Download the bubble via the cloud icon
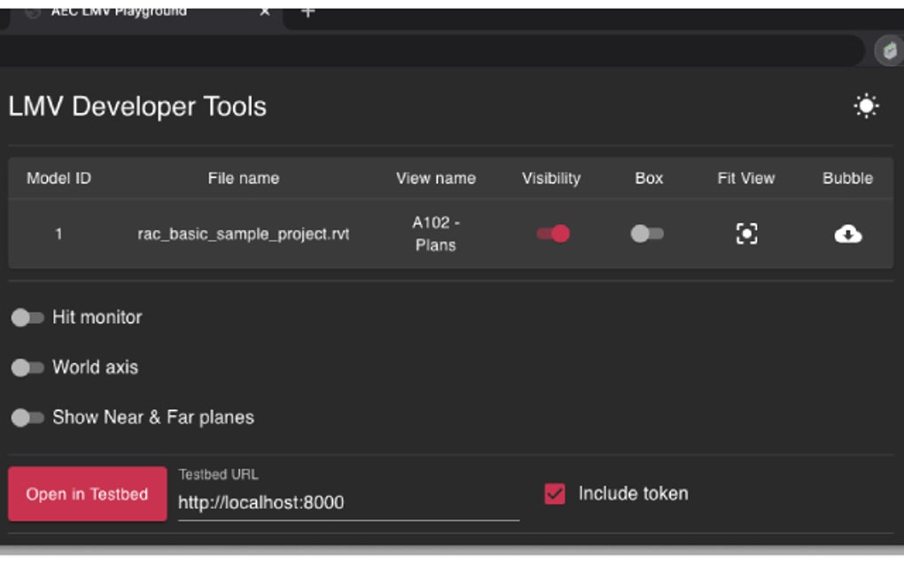Screen dimensions: 904x565 click(x=846, y=233)
